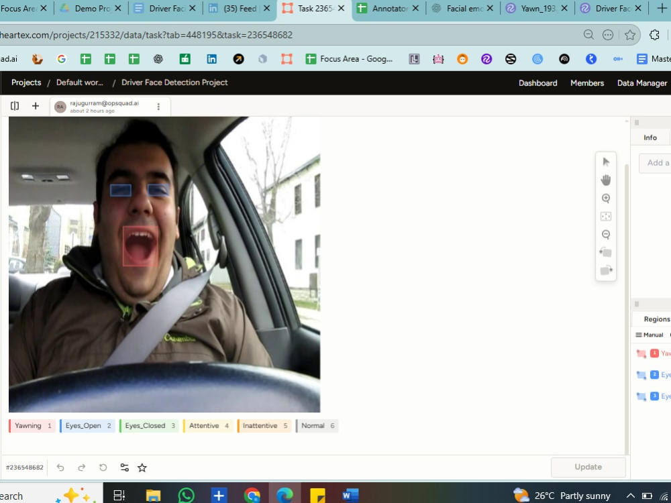Rotate the image left

[605, 252]
